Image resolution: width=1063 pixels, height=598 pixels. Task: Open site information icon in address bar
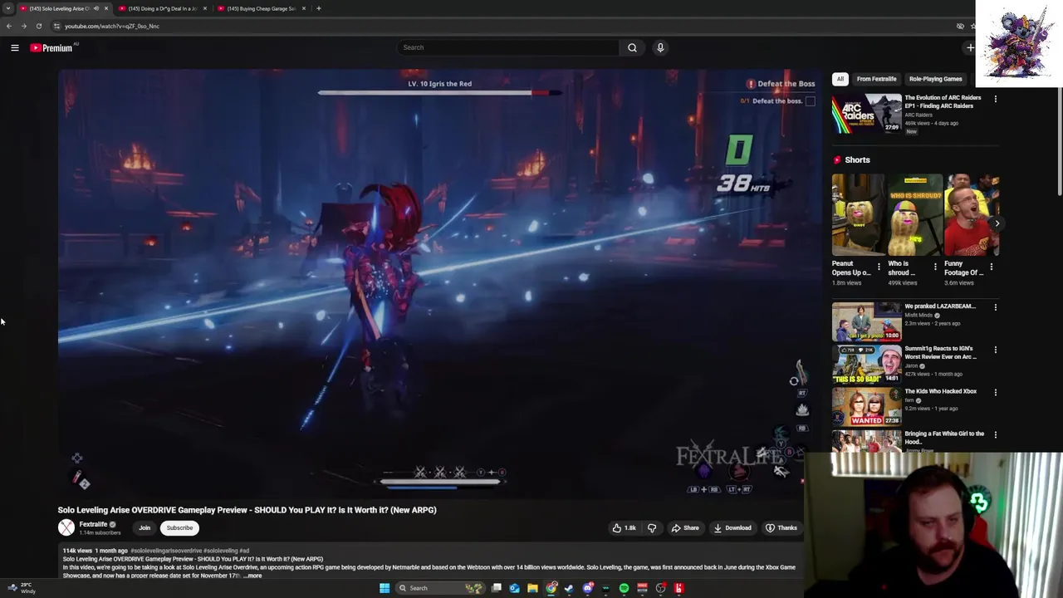point(56,26)
